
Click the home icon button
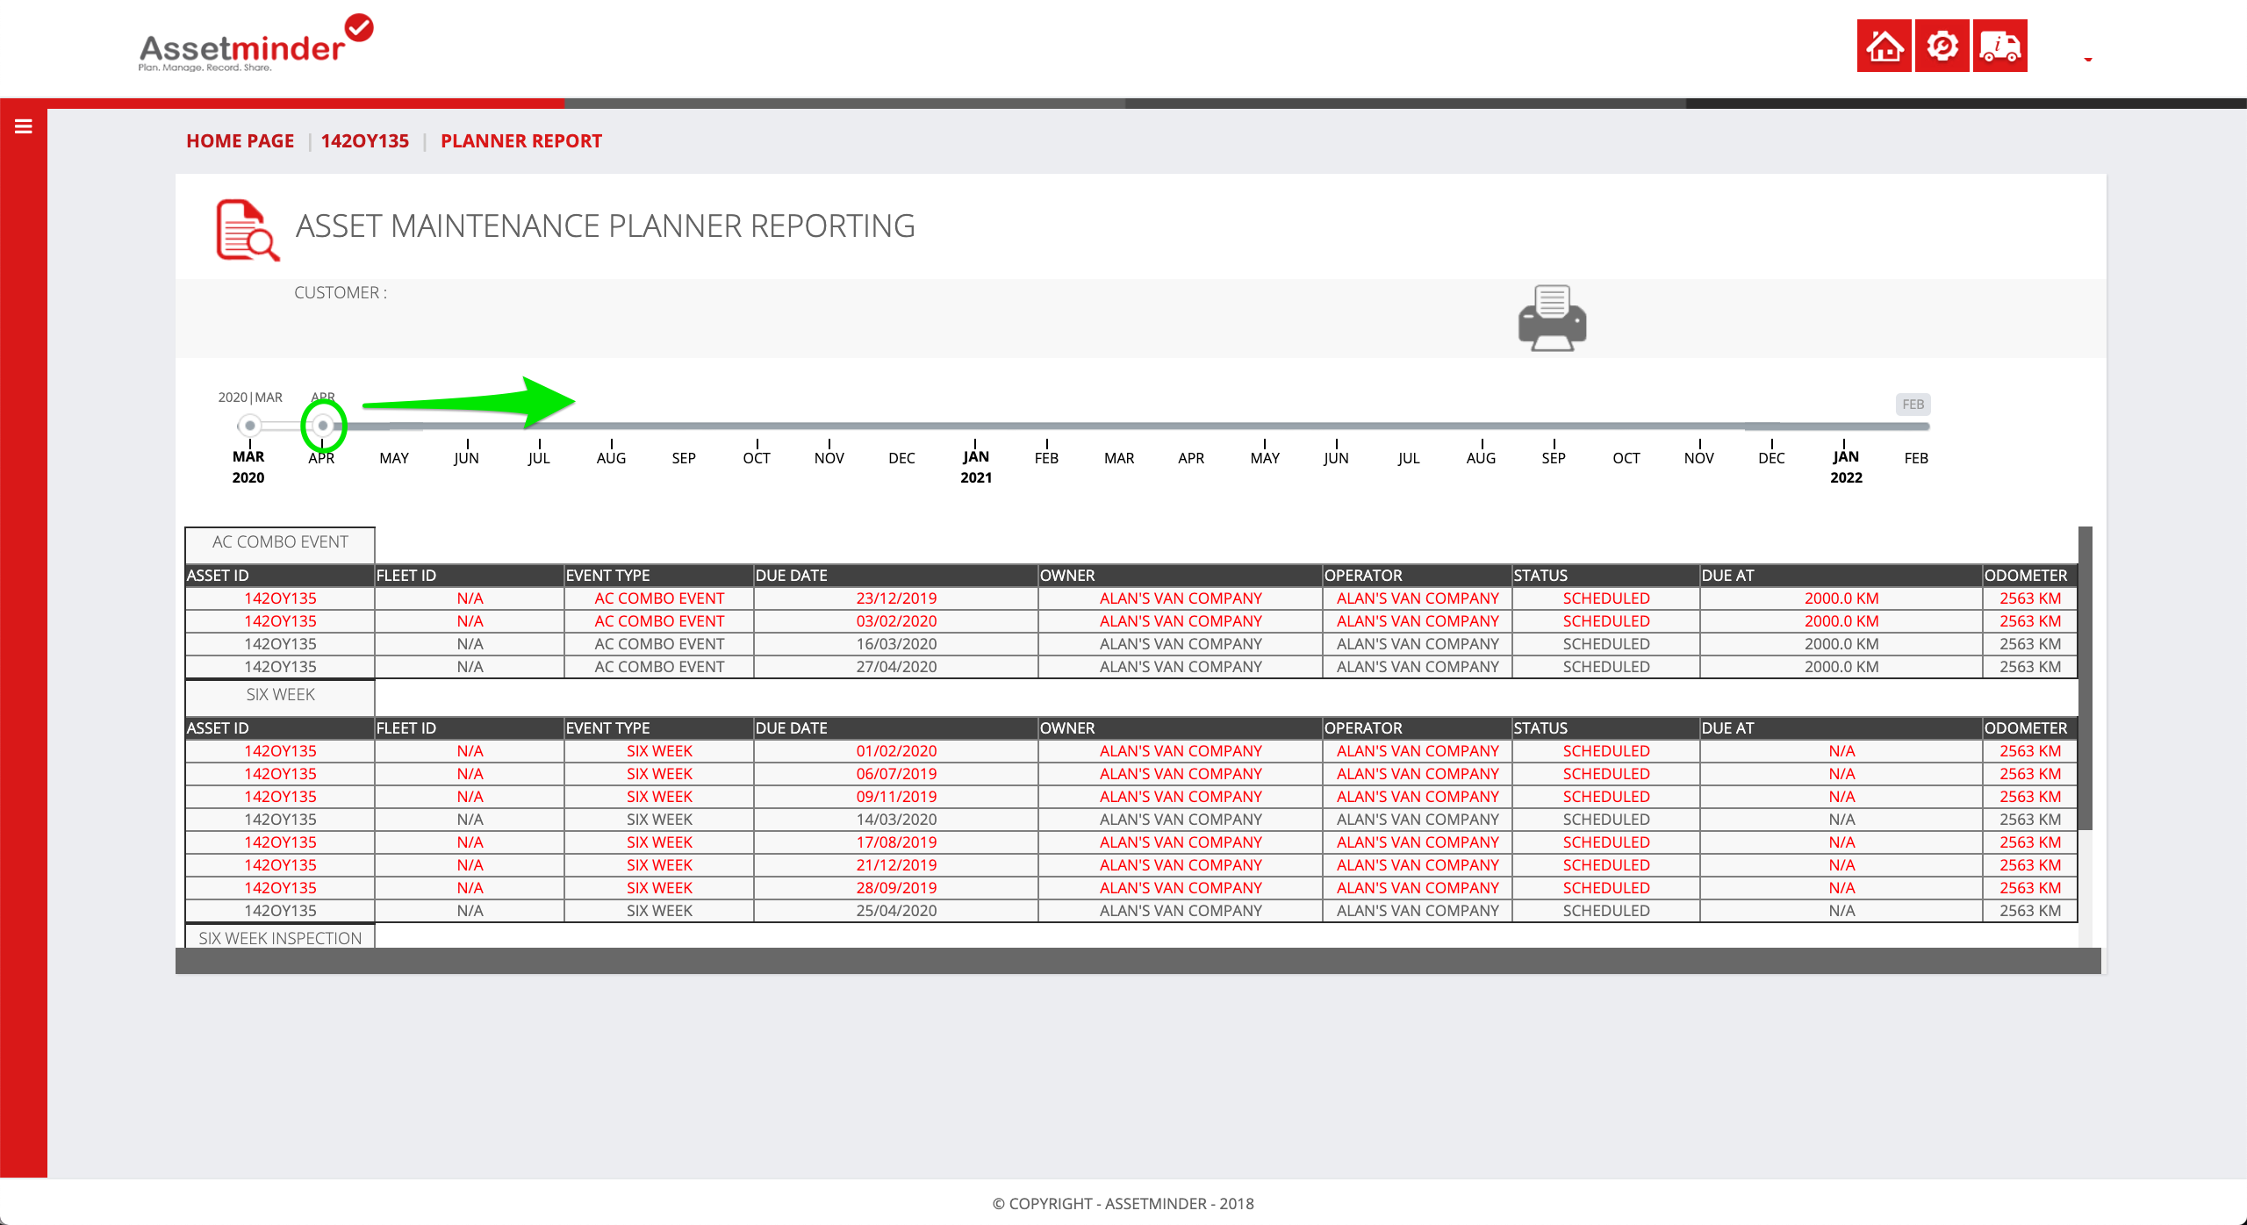(1884, 46)
